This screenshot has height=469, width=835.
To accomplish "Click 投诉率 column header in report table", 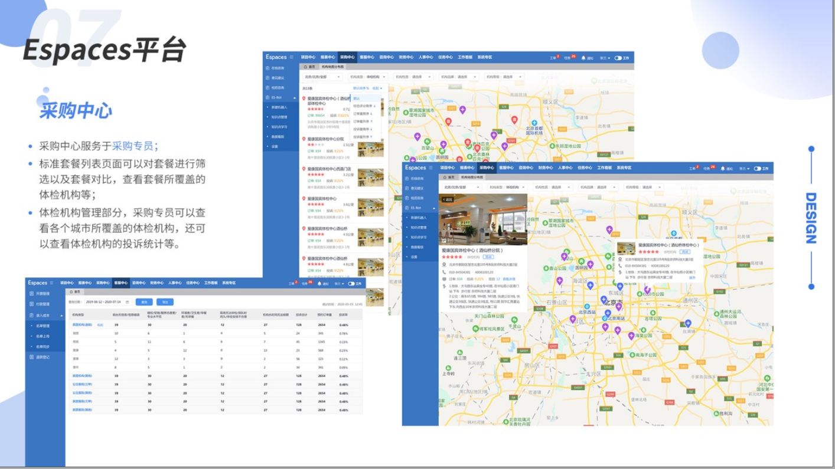I will click(x=343, y=314).
